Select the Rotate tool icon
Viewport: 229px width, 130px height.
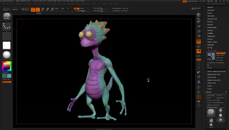52,10
